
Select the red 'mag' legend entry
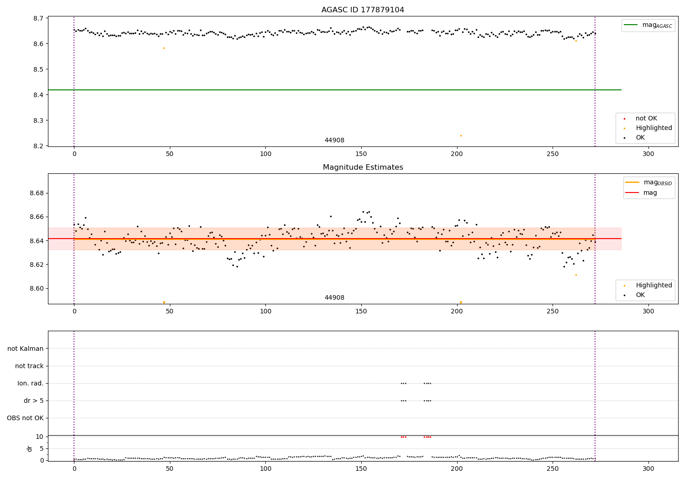642,193
